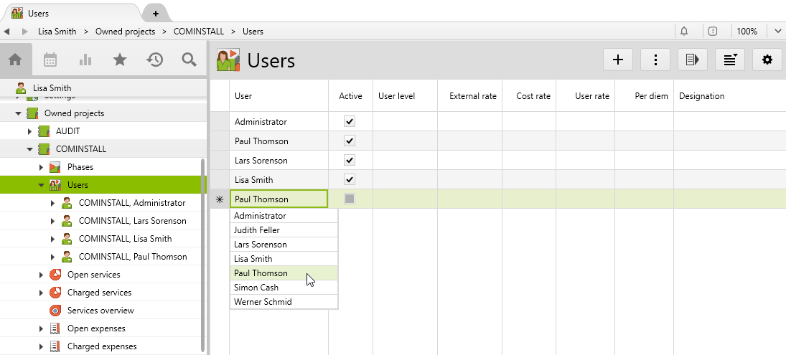The width and height of the screenshot is (786, 355).
Task: Open the search magnifier icon
Action: click(190, 60)
